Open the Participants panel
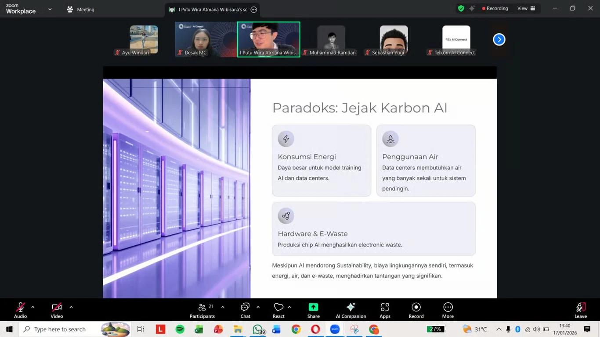 coord(202,310)
